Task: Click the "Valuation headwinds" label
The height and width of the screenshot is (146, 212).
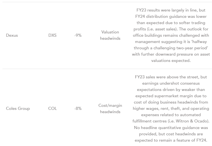Action: (x=110, y=35)
